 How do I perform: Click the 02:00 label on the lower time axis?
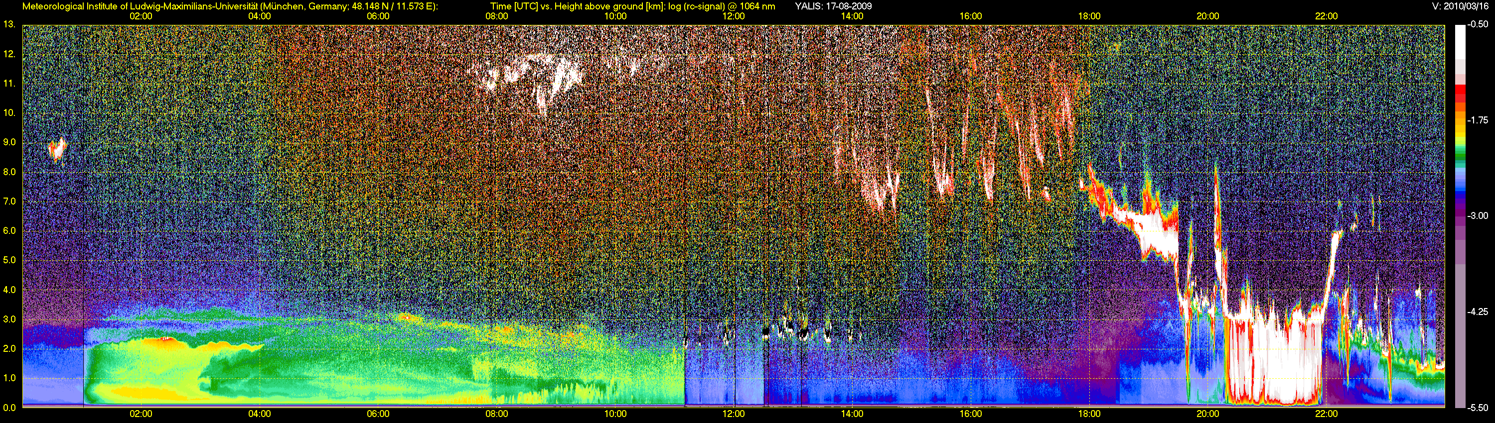pyautogui.click(x=141, y=414)
